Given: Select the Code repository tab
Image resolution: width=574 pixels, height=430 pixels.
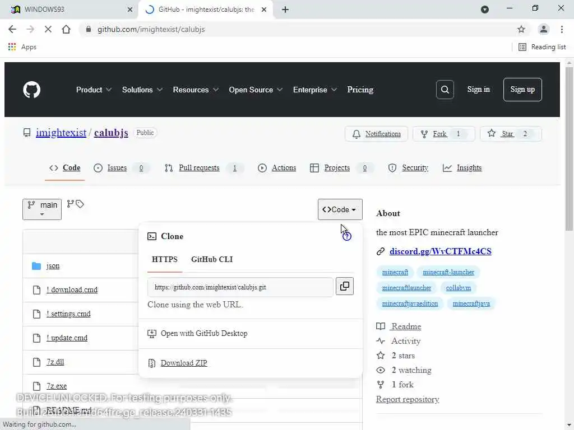Looking at the screenshot, I should coord(65,168).
